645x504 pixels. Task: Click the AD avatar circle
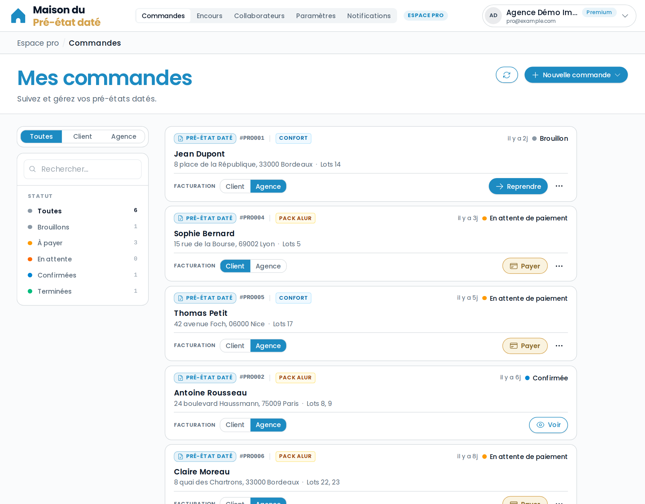(493, 15)
